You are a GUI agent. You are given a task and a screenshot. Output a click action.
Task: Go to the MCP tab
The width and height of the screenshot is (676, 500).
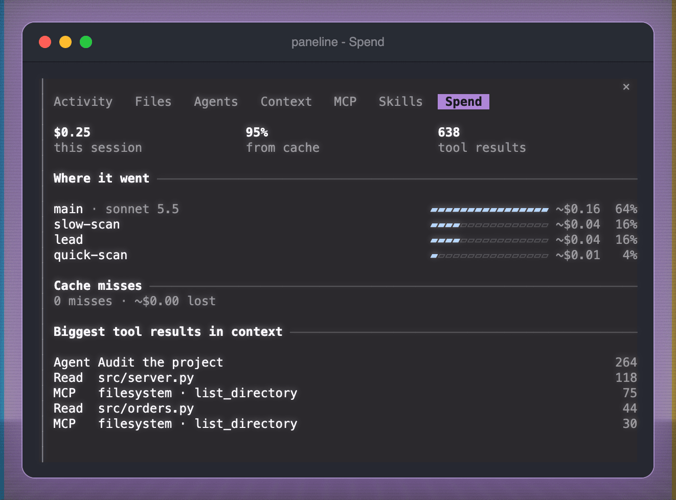(345, 102)
